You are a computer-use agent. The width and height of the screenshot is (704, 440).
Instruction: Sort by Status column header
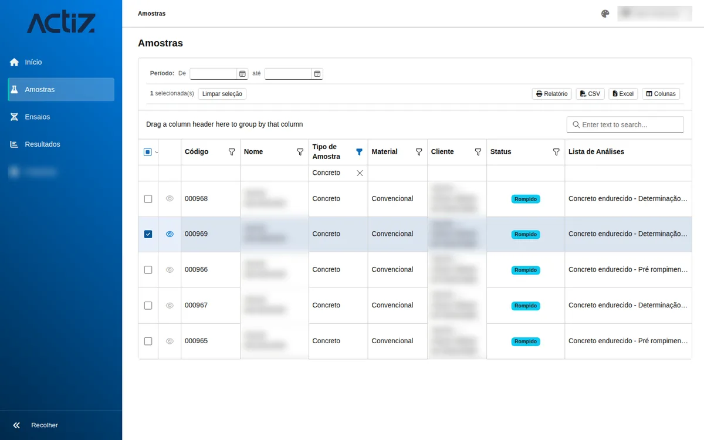(501, 152)
